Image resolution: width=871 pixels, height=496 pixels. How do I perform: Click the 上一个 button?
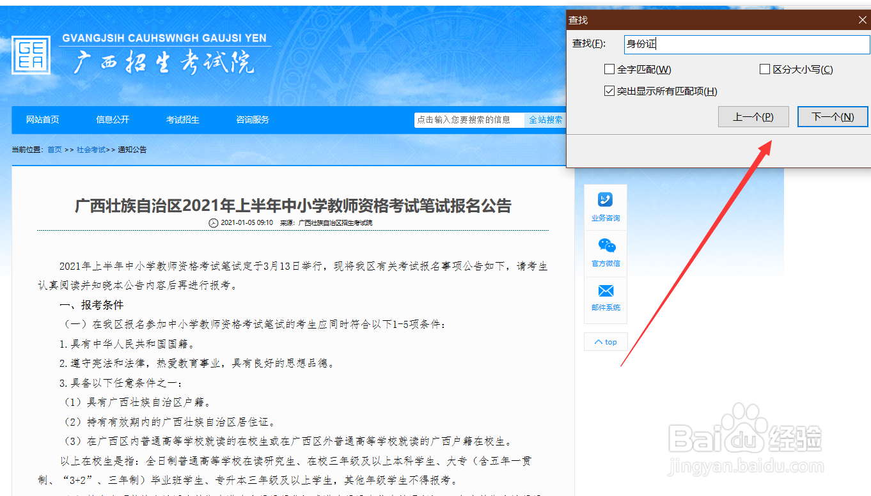(x=753, y=117)
